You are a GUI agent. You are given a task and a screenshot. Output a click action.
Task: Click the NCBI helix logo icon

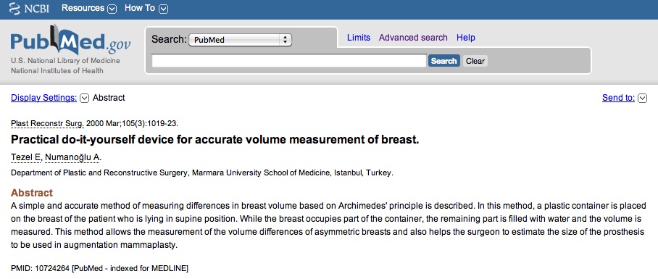point(14,9)
